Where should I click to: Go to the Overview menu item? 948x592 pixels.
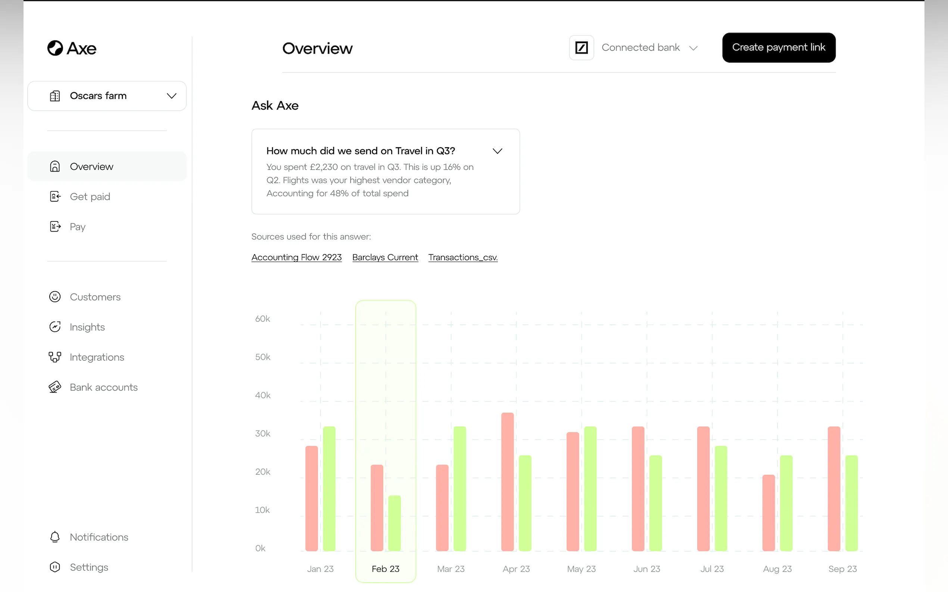(91, 166)
